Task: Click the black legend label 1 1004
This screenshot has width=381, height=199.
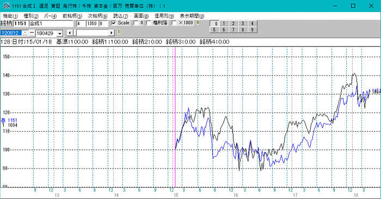Action: coord(9,125)
